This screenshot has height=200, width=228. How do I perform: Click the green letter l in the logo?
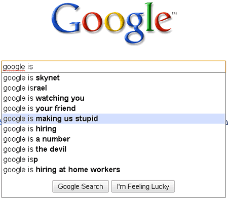149,17
